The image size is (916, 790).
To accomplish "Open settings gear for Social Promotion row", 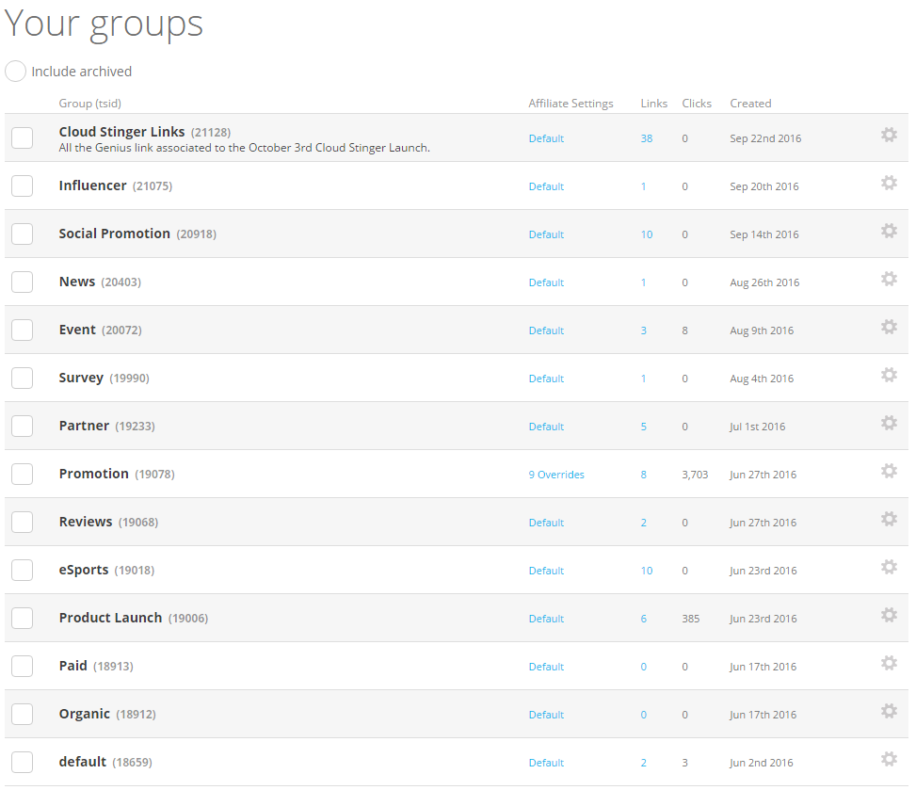I will click(x=888, y=231).
